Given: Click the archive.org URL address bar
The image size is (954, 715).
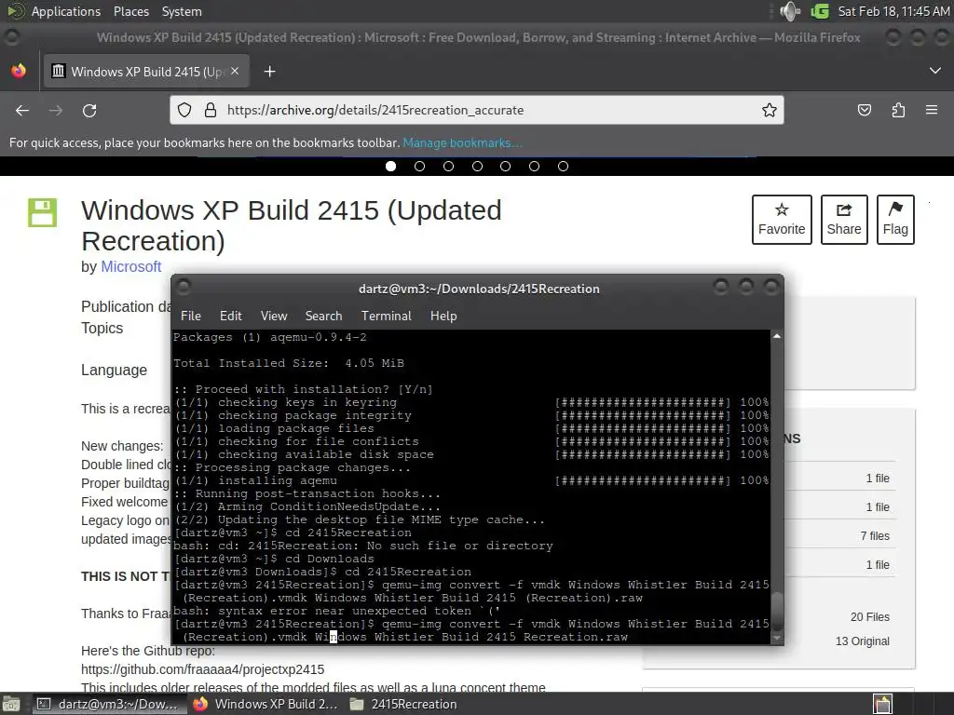Looking at the screenshot, I should (476, 110).
